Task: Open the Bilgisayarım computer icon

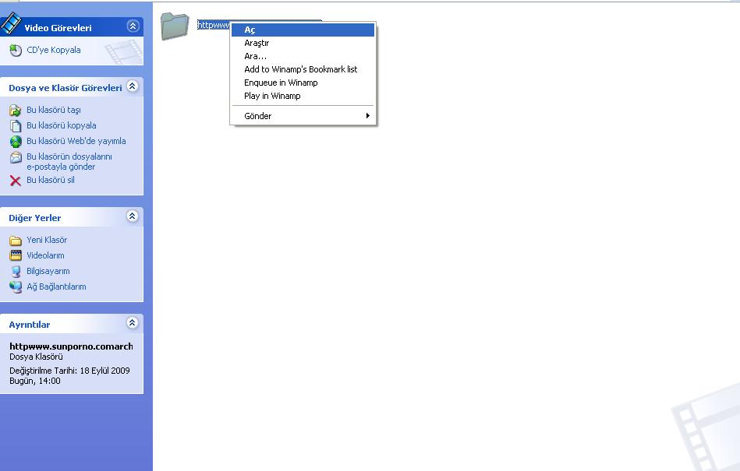Action: [16, 272]
